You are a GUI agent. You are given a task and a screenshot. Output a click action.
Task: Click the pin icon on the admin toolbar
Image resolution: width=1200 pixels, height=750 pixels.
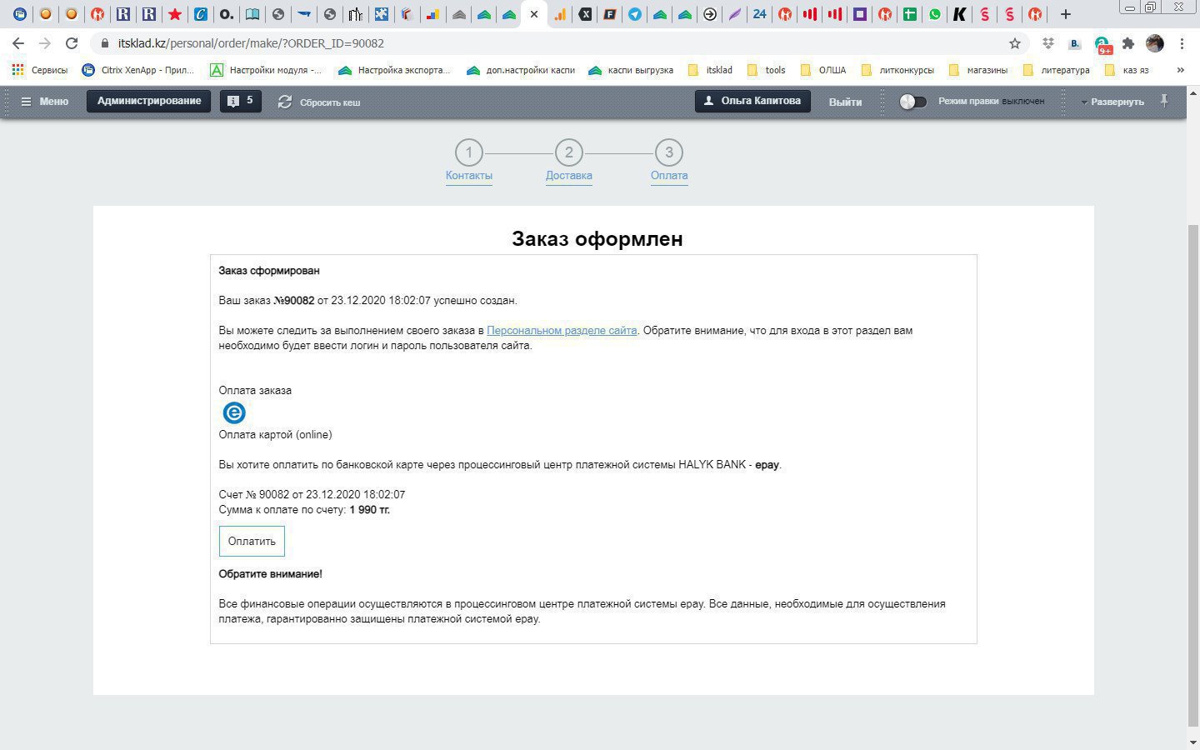coord(1164,101)
